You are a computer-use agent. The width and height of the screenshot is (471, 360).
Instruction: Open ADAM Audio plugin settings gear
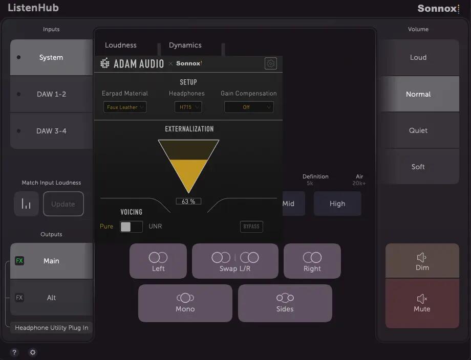pyautogui.click(x=271, y=63)
